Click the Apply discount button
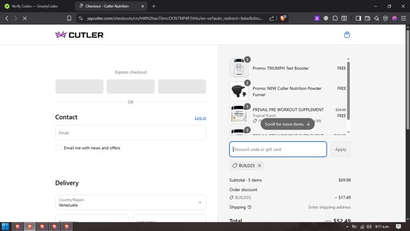This screenshot has width=410, height=231. pos(340,150)
